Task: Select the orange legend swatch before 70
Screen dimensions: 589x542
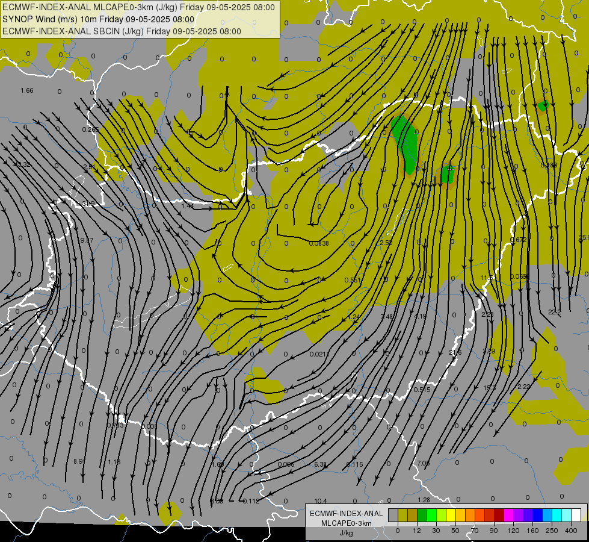Action: (x=470, y=516)
